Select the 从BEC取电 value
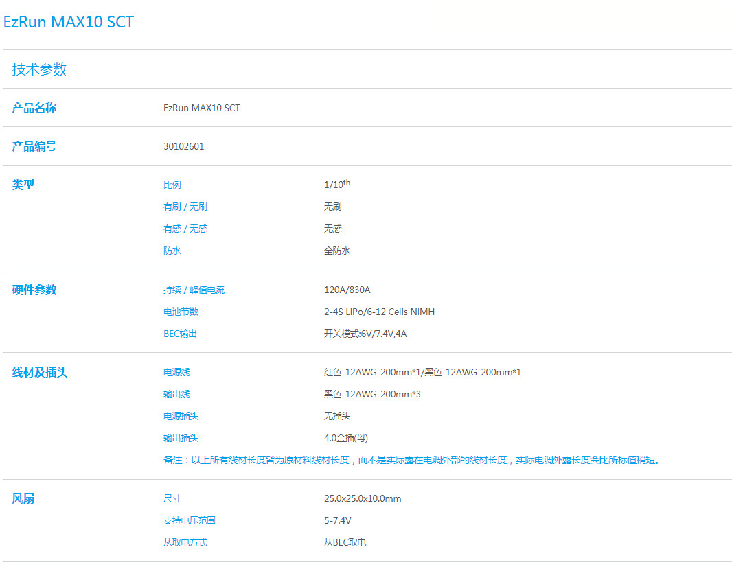The height and width of the screenshot is (569, 732). [x=345, y=542]
